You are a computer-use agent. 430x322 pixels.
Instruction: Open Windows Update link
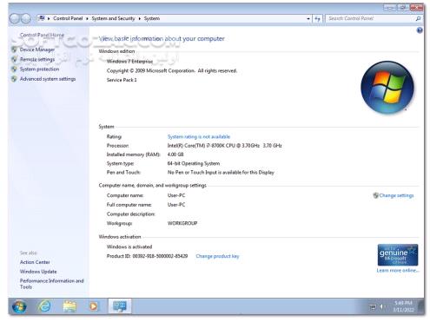[x=38, y=272]
